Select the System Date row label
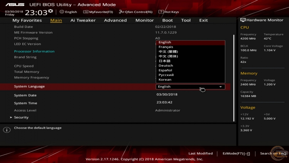The width and height of the screenshot is (289, 163). coord(25,95)
